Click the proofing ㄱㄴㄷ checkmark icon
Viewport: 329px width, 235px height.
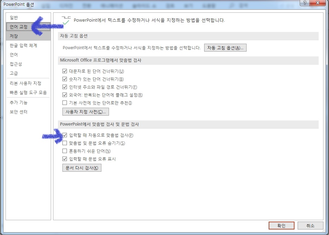[x=66, y=20]
